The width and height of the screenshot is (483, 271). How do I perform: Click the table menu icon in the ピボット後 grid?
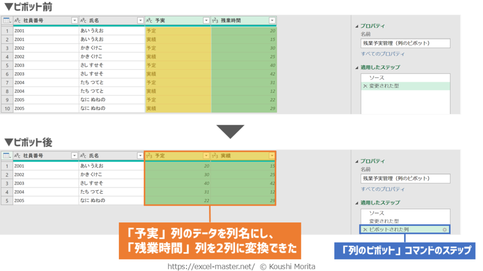pyautogui.click(x=7, y=156)
